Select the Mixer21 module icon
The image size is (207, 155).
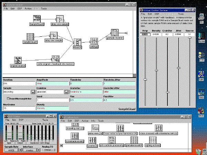click(78, 42)
